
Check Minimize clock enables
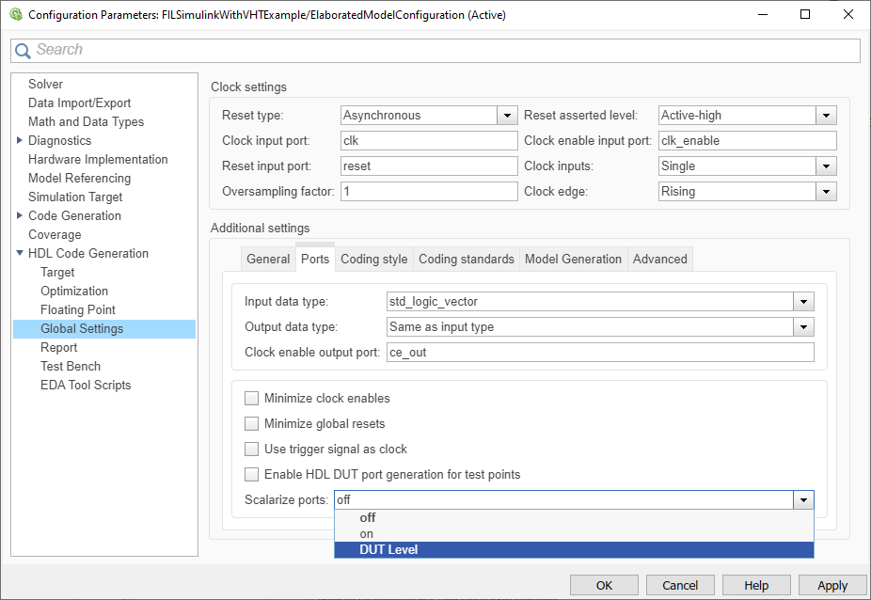tap(252, 399)
